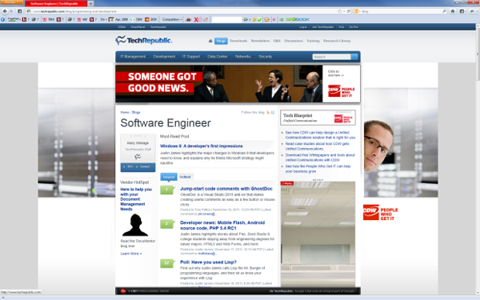This screenshot has width=480, height=300.
Task: Expand the Competition toolbar dropdown
Action: pyautogui.click(x=172, y=19)
